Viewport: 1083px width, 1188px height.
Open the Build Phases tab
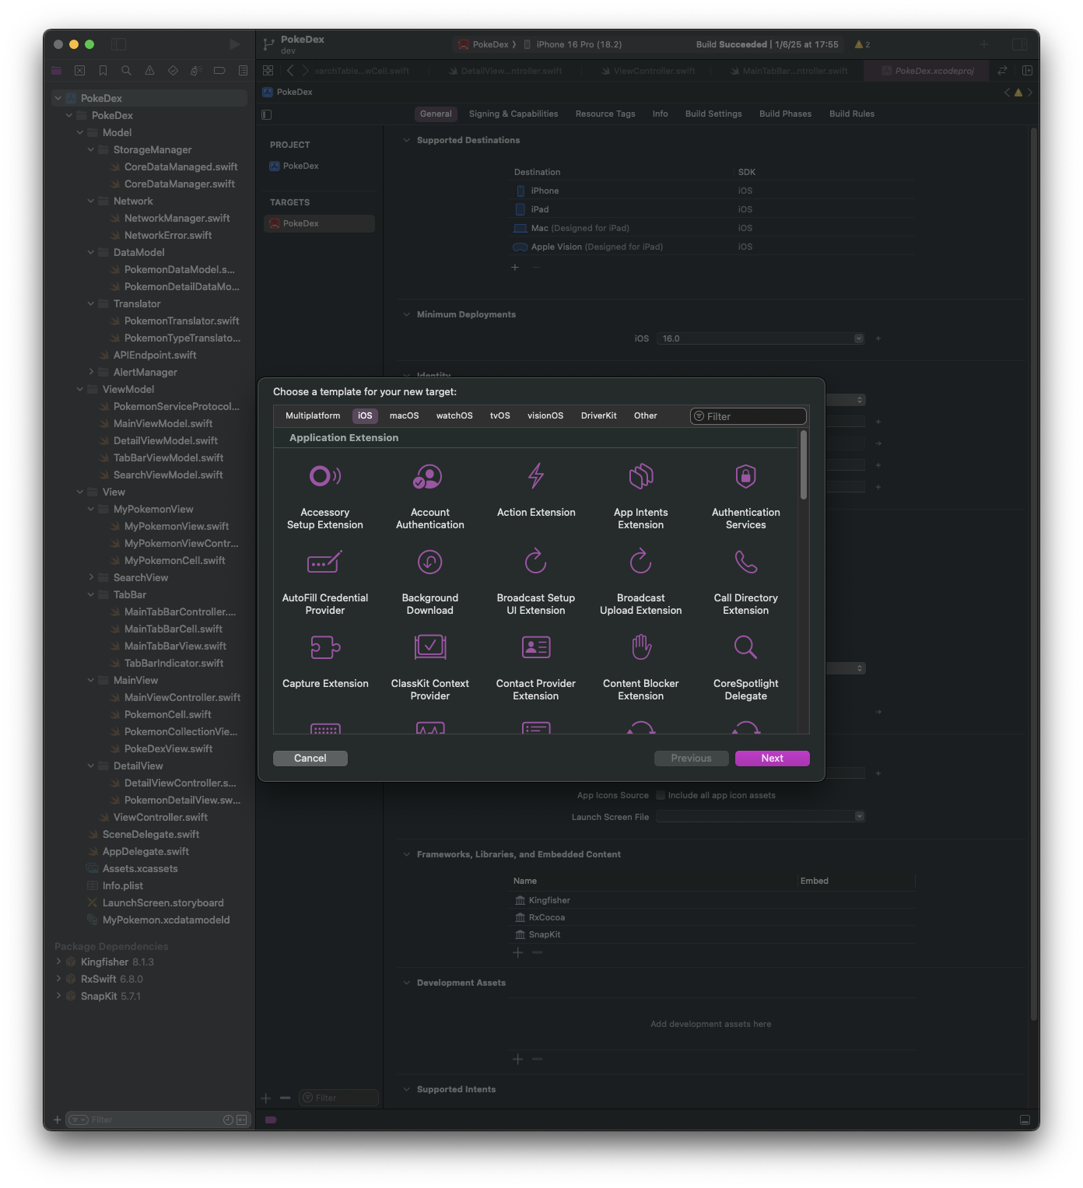coord(785,114)
